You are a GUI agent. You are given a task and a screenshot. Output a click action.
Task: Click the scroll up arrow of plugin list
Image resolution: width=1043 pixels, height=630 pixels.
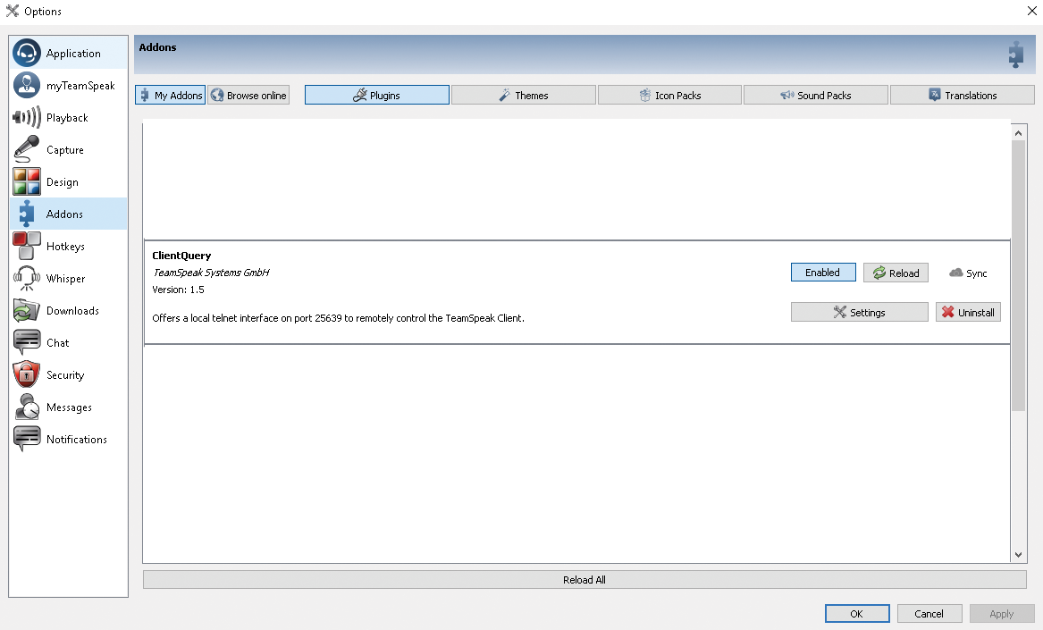(x=1018, y=133)
